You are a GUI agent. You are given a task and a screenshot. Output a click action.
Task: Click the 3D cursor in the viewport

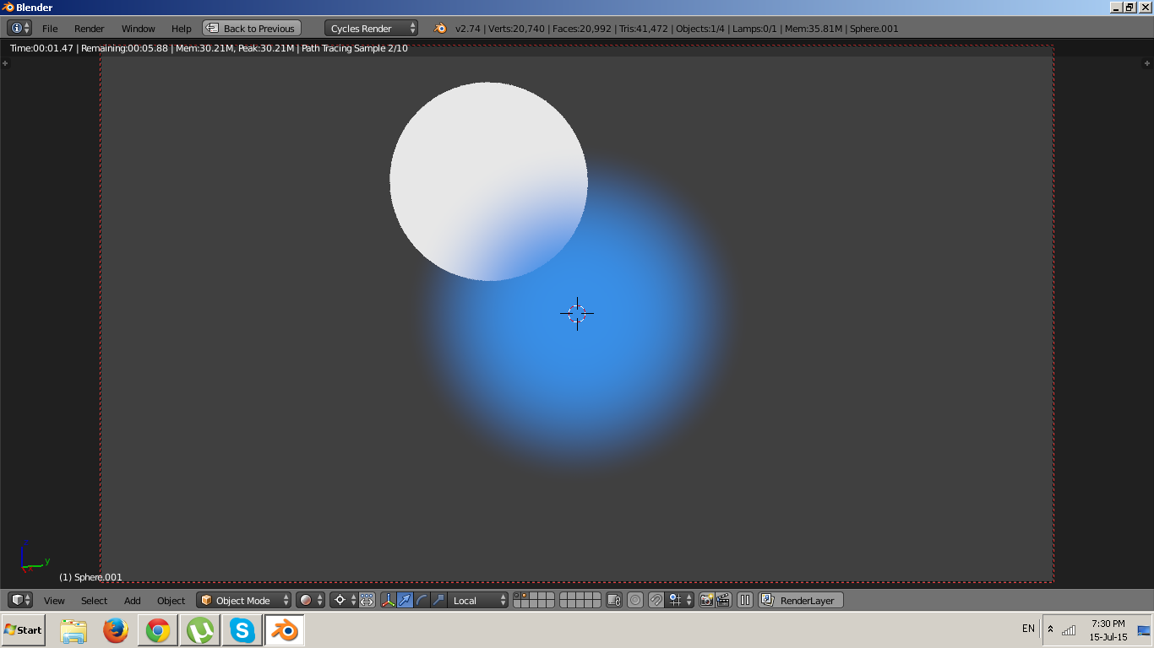pyautogui.click(x=577, y=313)
